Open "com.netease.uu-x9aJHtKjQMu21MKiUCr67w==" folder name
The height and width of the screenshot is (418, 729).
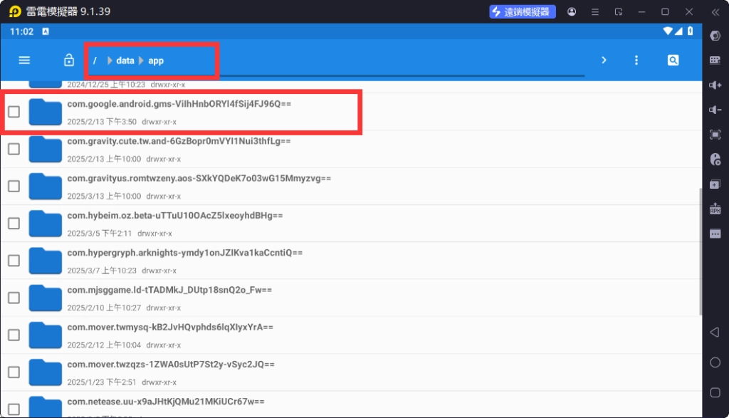coord(166,402)
